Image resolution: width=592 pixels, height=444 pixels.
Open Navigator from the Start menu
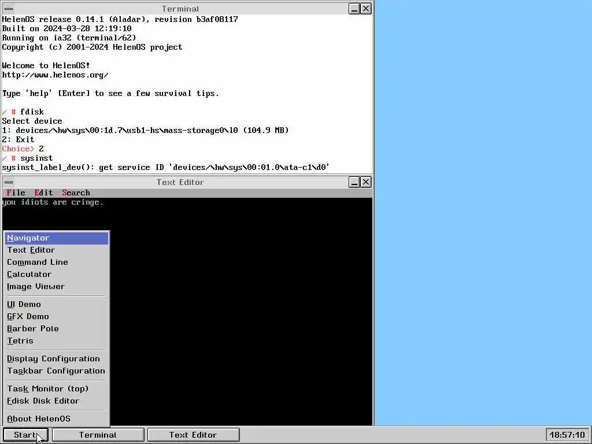pyautogui.click(x=57, y=238)
